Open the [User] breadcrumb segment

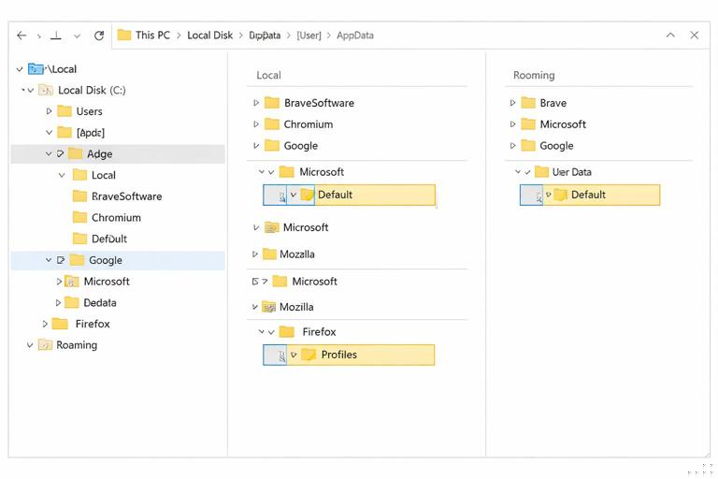(309, 36)
